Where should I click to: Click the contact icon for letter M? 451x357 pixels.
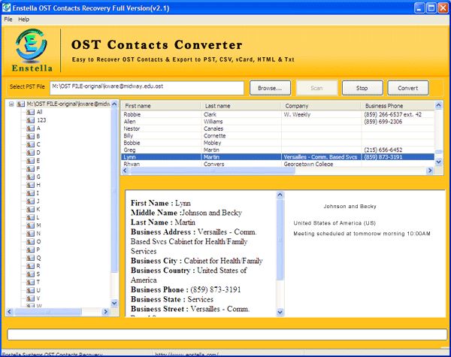tap(30, 225)
